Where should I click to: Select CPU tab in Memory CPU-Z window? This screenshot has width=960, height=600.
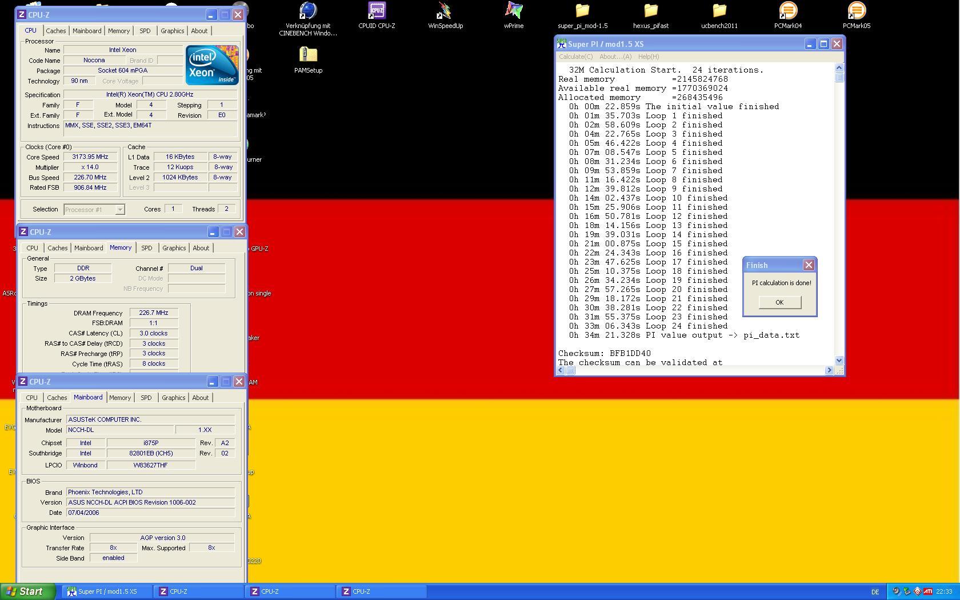pos(32,248)
